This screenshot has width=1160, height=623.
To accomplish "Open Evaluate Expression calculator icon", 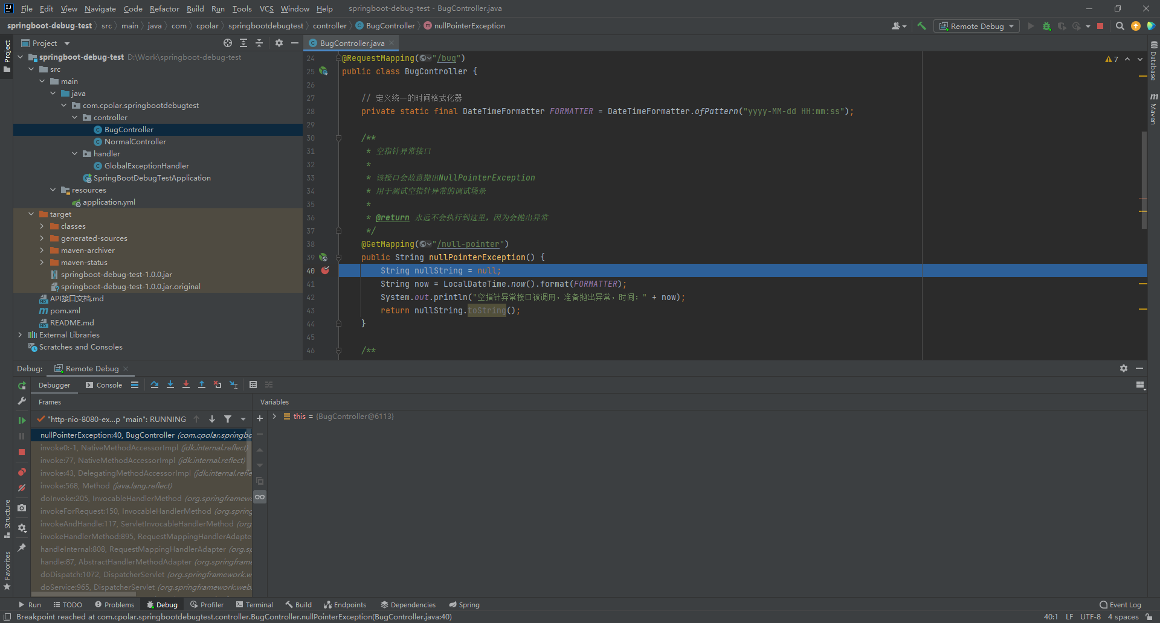I will pos(253,385).
